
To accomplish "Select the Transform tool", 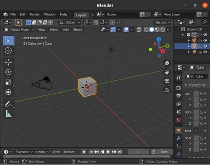I will 8,92.
